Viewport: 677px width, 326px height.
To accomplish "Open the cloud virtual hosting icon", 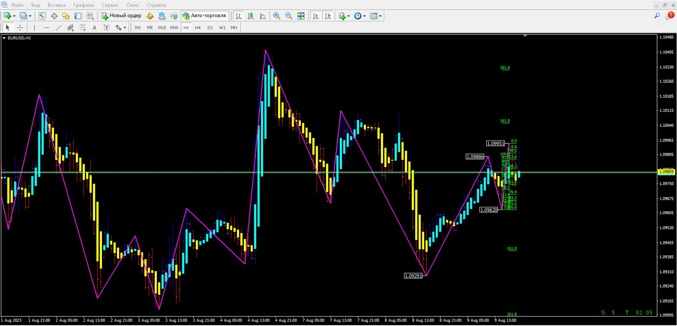I will click(162, 16).
